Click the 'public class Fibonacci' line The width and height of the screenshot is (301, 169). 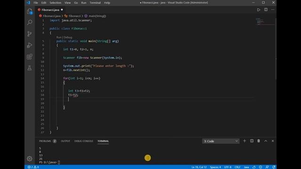(x=68, y=29)
